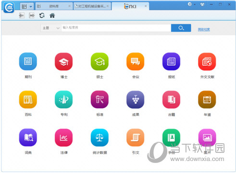Open the skin shirt icon

202,4
